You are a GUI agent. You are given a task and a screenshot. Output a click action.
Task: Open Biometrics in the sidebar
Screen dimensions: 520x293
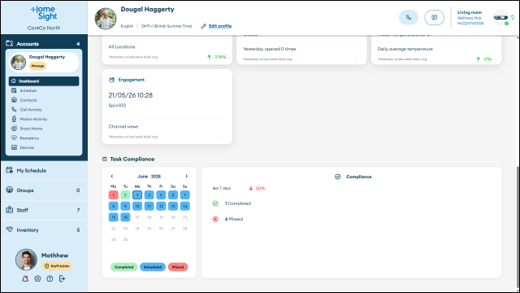coord(44,138)
